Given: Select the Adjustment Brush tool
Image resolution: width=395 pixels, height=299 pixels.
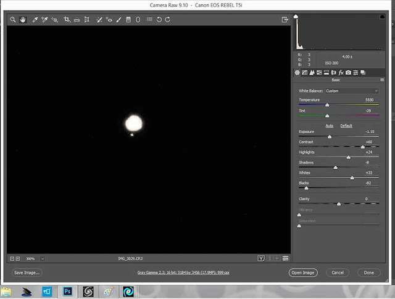Looking at the screenshot, I should [118, 19].
